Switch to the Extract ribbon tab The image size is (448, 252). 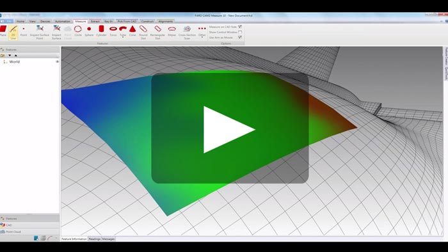click(95, 21)
